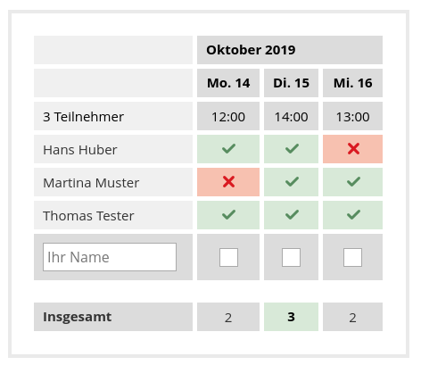Click Thomas Tester's checkmark for Mo. 14
This screenshot has width=421, height=365.
click(x=228, y=215)
